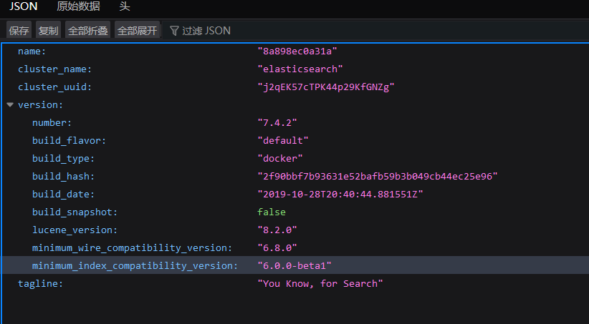Click 全部展开 to expand all

click(137, 30)
